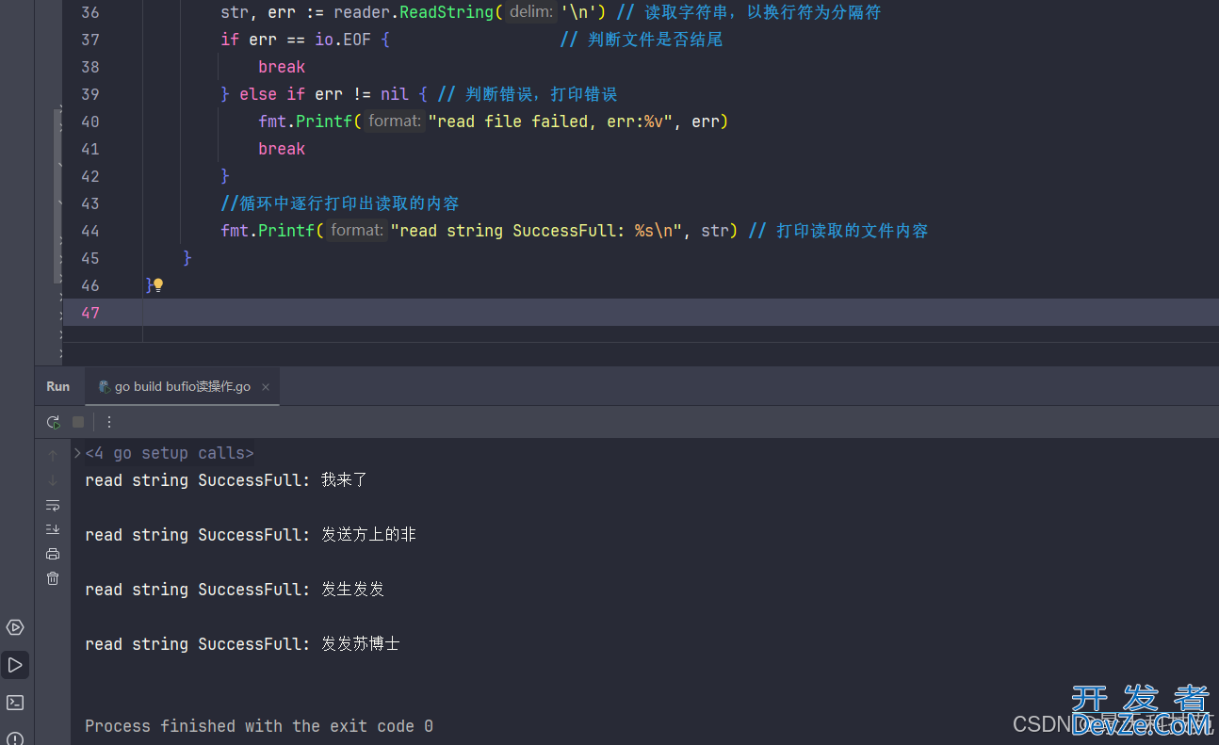Screen dimensions: 1219x745
Task: Show intention actions via the light bulb
Action: coord(158,284)
